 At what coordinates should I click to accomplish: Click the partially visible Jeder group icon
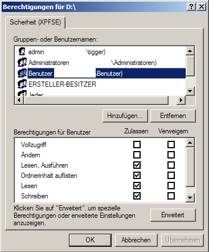[x=22, y=93]
